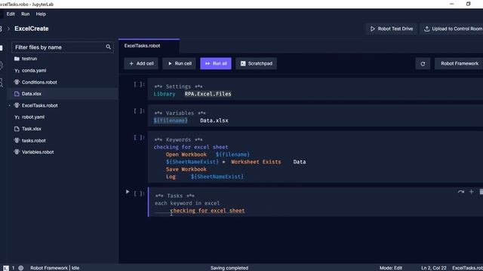Select the ExcelTasks.robot editor tab
Viewport: 483px width, 271px height.
tap(149, 46)
